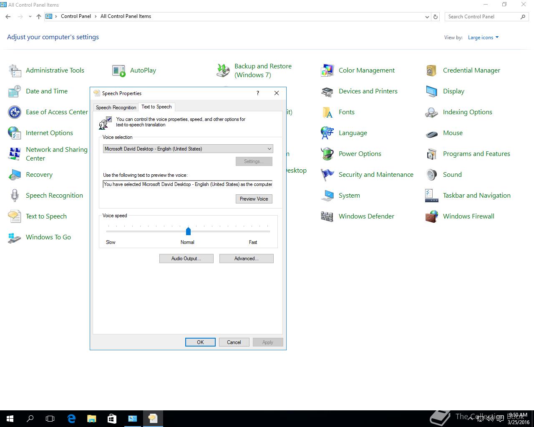Open the Sound icon
Image resolution: width=534 pixels, height=427 pixels.
432,175
